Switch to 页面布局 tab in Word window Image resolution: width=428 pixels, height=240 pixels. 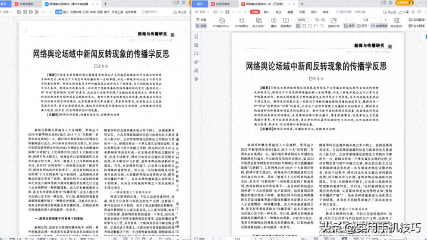point(75,12)
